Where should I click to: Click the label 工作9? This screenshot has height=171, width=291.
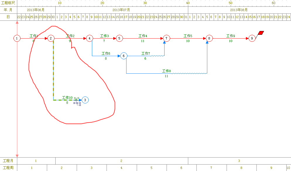230,36
